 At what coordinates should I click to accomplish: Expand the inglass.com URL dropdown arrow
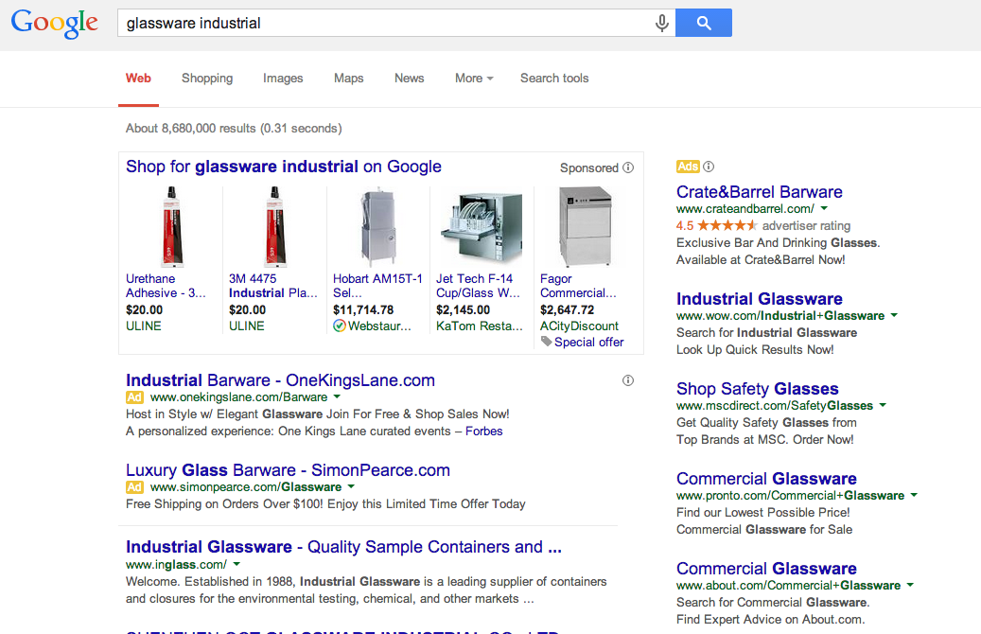[236, 564]
